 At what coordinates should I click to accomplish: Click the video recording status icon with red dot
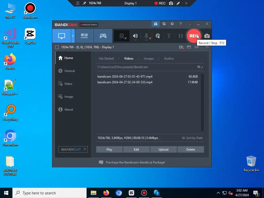click(181, 47)
